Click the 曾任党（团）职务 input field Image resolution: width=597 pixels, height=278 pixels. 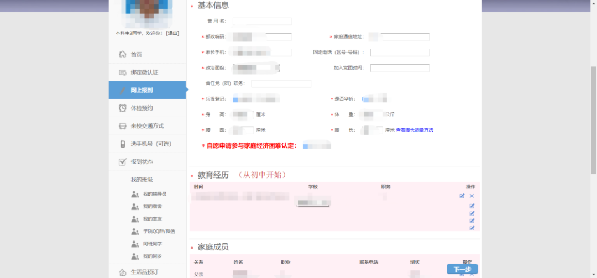281,83
